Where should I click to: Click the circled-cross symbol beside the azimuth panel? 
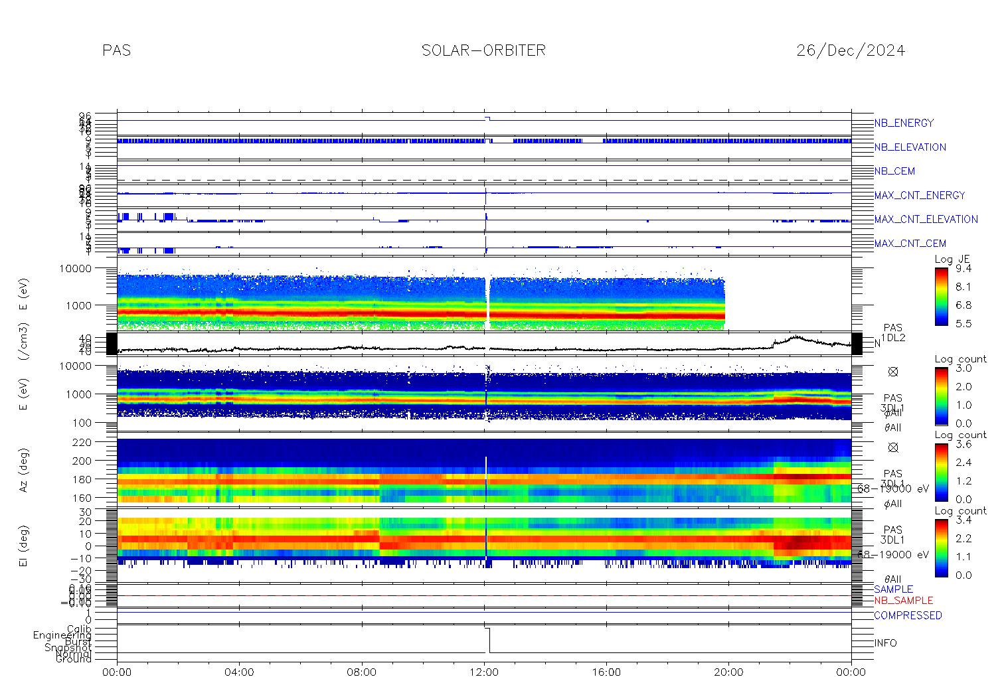[893, 447]
